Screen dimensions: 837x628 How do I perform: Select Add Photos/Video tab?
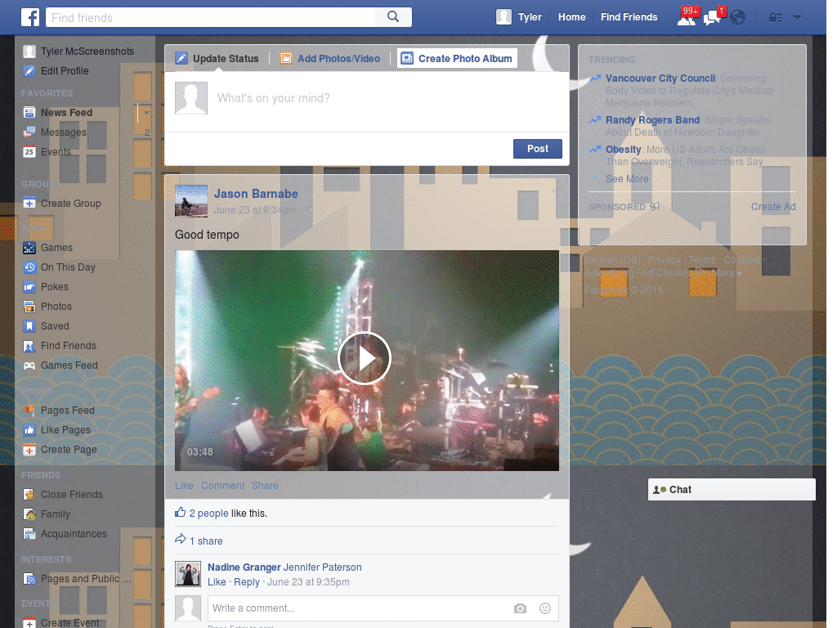click(330, 58)
